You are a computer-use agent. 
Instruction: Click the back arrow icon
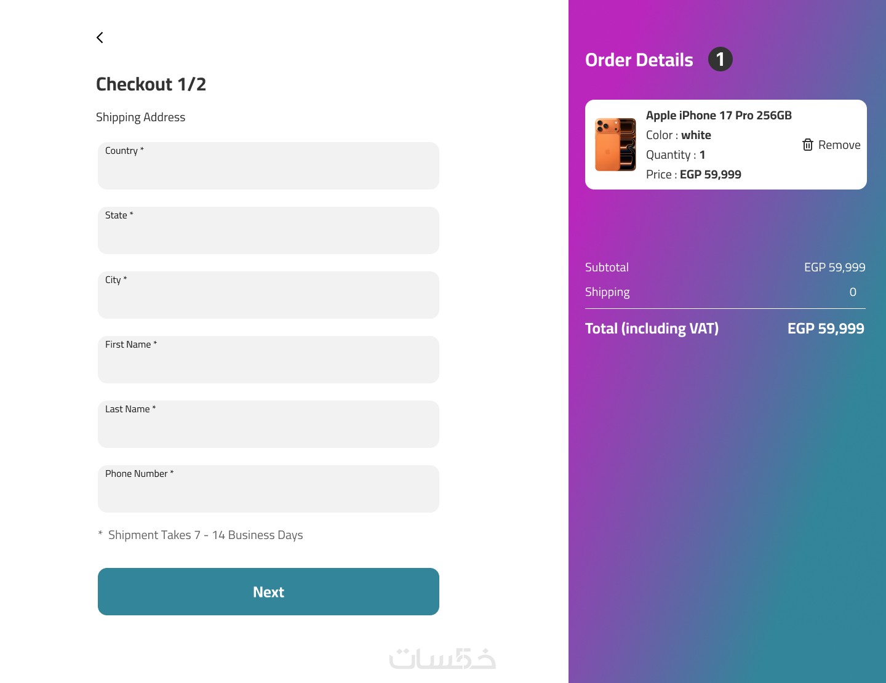[100, 38]
